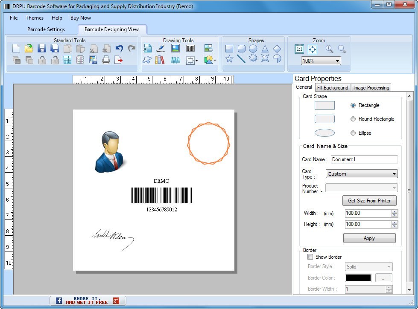This screenshot has width=418, height=309.
Task: Click the fit-to-window zoom icon
Action: 313,49
